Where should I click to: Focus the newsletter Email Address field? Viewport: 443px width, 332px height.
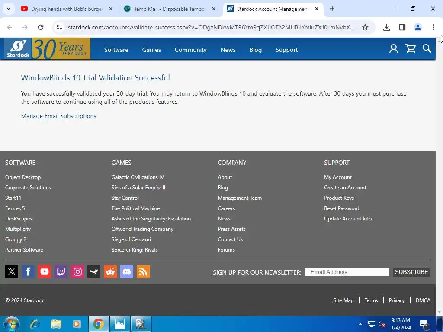pyautogui.click(x=347, y=272)
